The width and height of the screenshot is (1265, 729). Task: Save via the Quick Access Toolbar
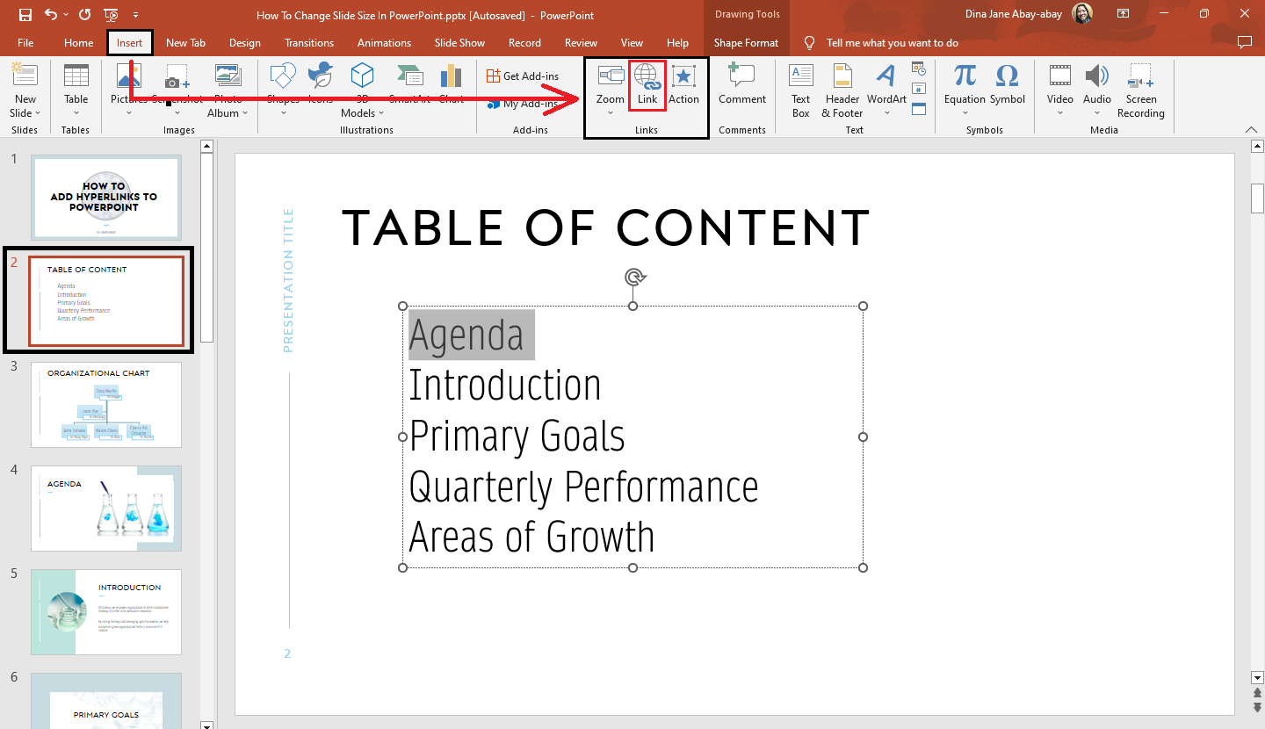25,14
